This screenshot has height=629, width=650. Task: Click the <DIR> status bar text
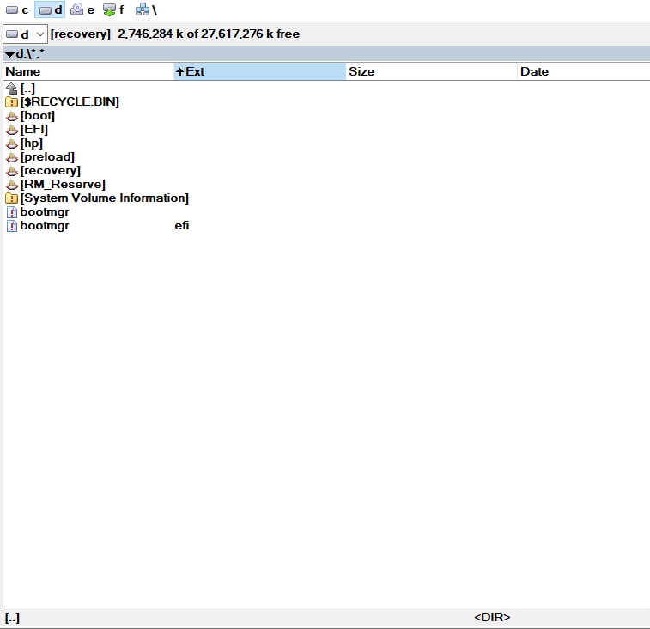click(x=492, y=617)
